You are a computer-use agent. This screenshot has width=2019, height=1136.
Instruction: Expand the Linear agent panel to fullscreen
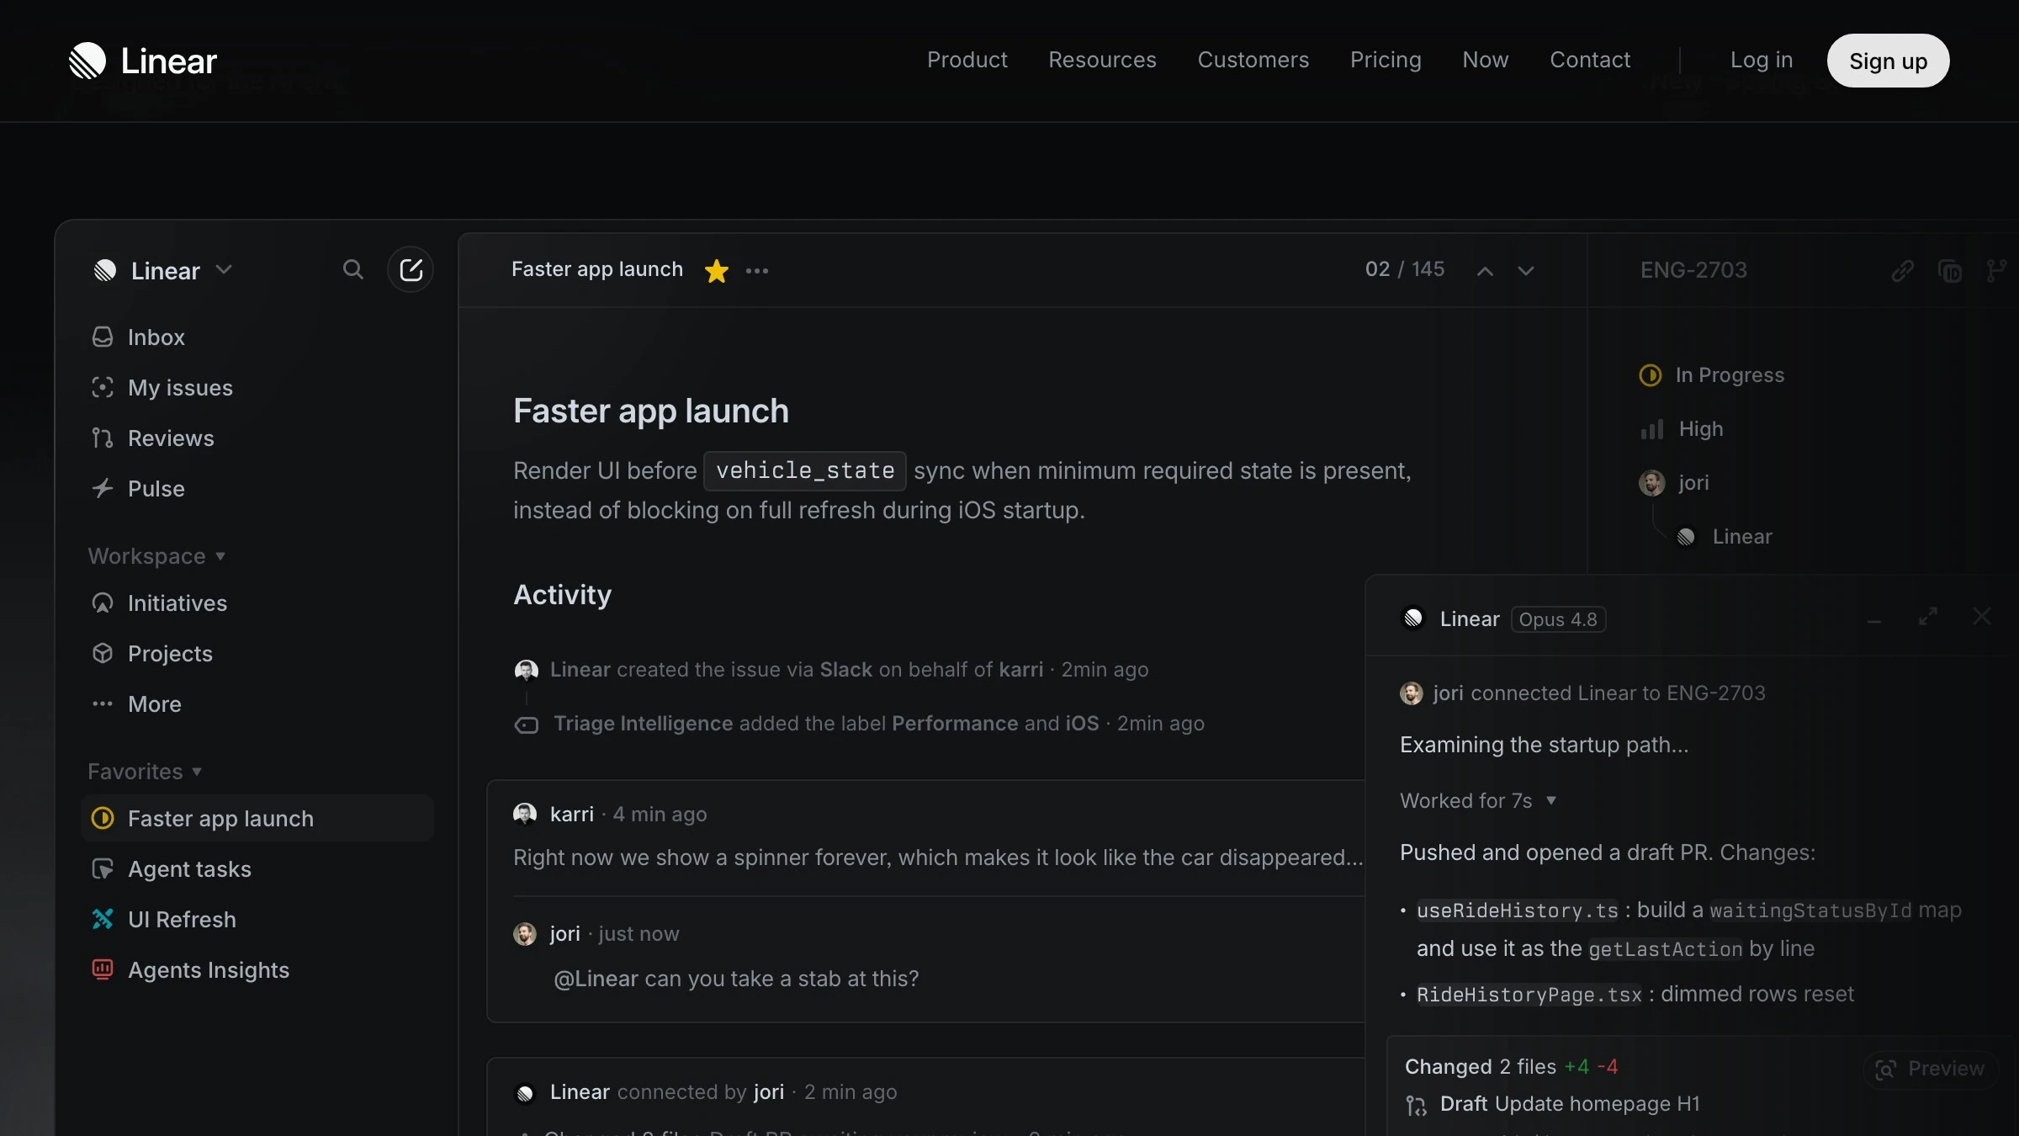tap(1928, 617)
